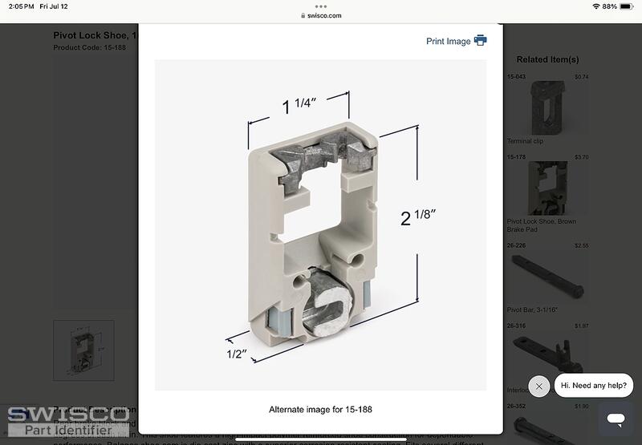Tap the three-dot multitasking menu at top
Image resolution: width=642 pixels, height=445 pixels.
(321, 6)
